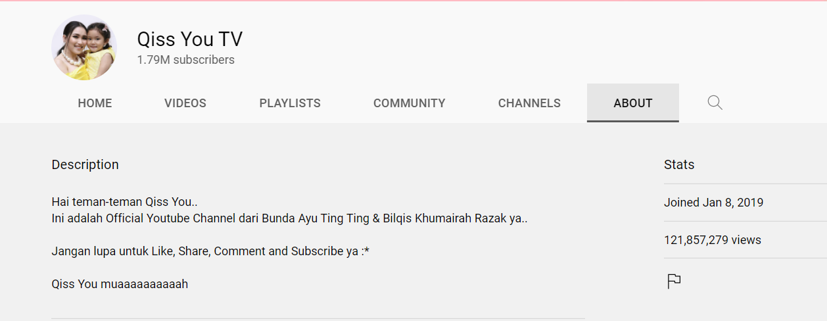The height and width of the screenshot is (321, 827).
Task: Open the Qiss You TV channel avatar
Action: click(84, 47)
